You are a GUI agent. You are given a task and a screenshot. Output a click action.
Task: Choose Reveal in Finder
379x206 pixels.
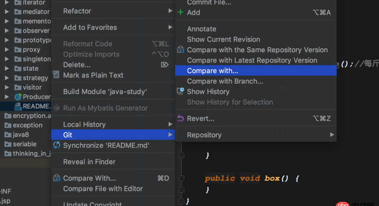[x=89, y=162]
